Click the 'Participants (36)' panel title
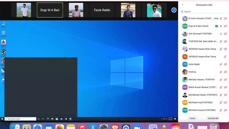 click(204, 5)
